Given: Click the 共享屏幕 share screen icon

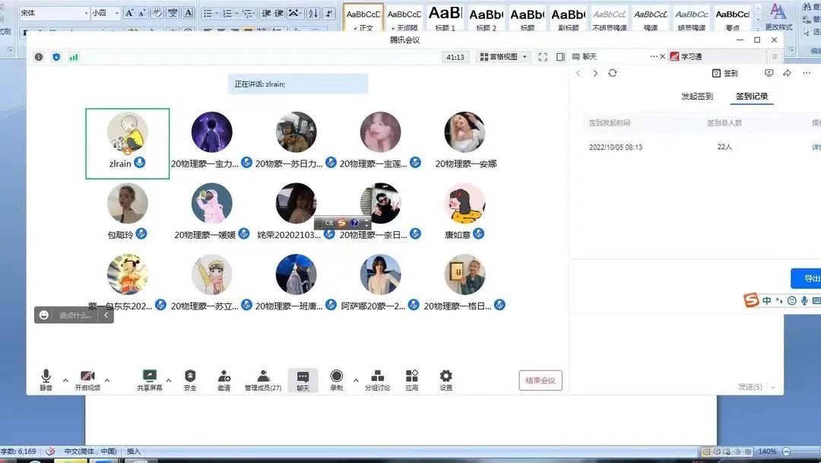Looking at the screenshot, I should coord(149,377).
